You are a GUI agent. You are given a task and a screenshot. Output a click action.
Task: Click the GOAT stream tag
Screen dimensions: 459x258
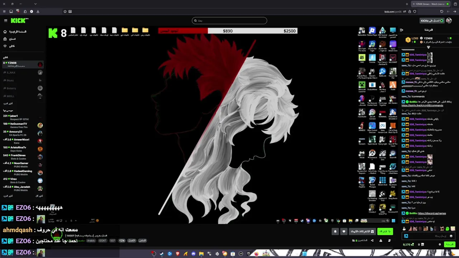(x=103, y=240)
